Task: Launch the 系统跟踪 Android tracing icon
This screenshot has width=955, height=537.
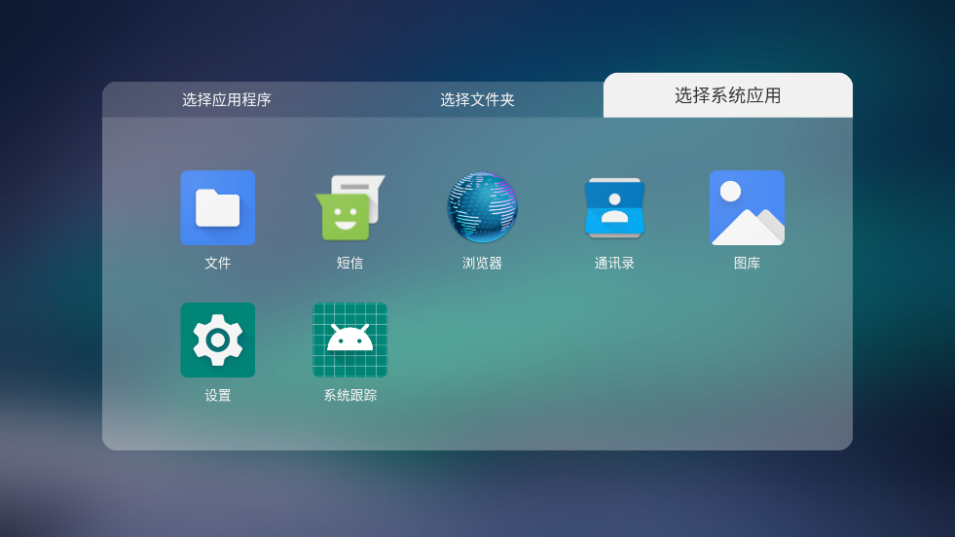Action: pyautogui.click(x=349, y=340)
